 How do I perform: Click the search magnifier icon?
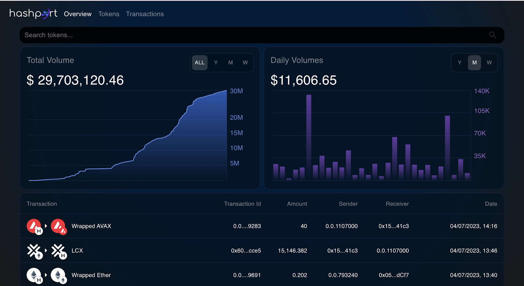click(492, 35)
